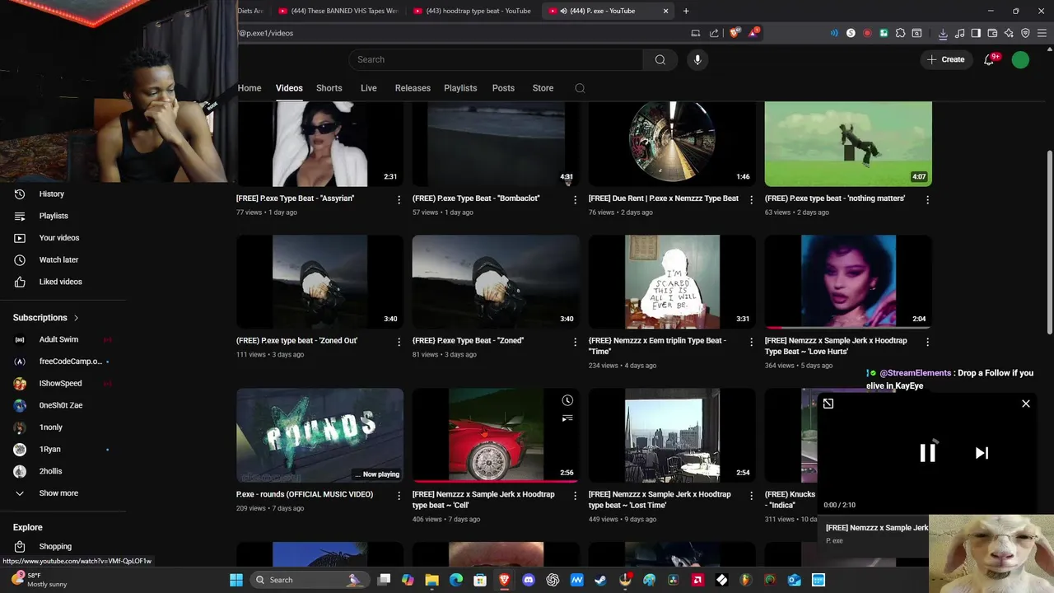Open options for 'Zoned' video
The width and height of the screenshot is (1054, 593).
(x=576, y=342)
